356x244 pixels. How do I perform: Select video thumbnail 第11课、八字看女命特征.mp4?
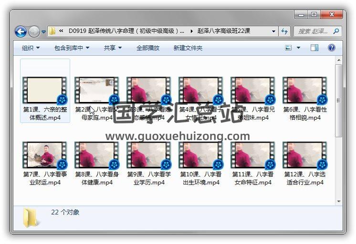[x=253, y=155]
